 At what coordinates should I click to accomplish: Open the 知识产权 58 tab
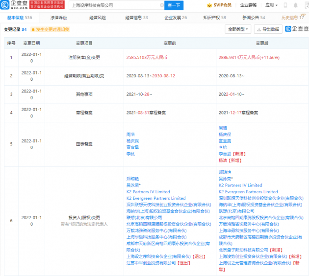pyautogui.click(x=215, y=18)
